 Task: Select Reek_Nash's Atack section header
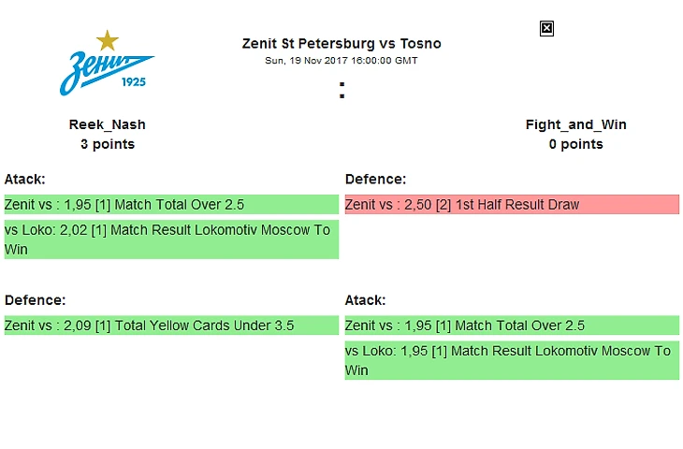click(25, 179)
